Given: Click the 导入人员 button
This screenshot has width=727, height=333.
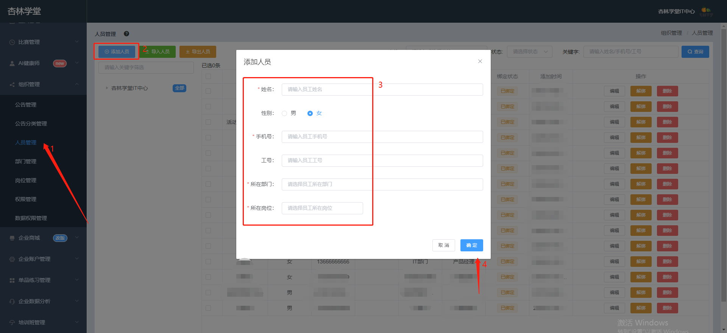Looking at the screenshot, I should click(x=158, y=52).
